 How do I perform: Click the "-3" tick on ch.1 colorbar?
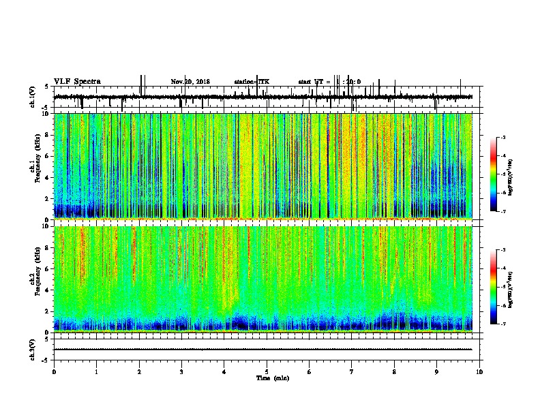[x=503, y=137]
